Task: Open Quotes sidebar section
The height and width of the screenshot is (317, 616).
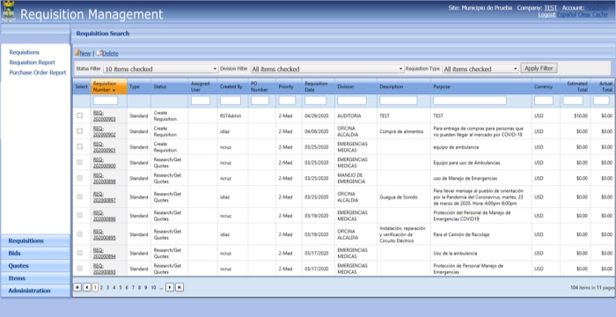Action: 36,266
